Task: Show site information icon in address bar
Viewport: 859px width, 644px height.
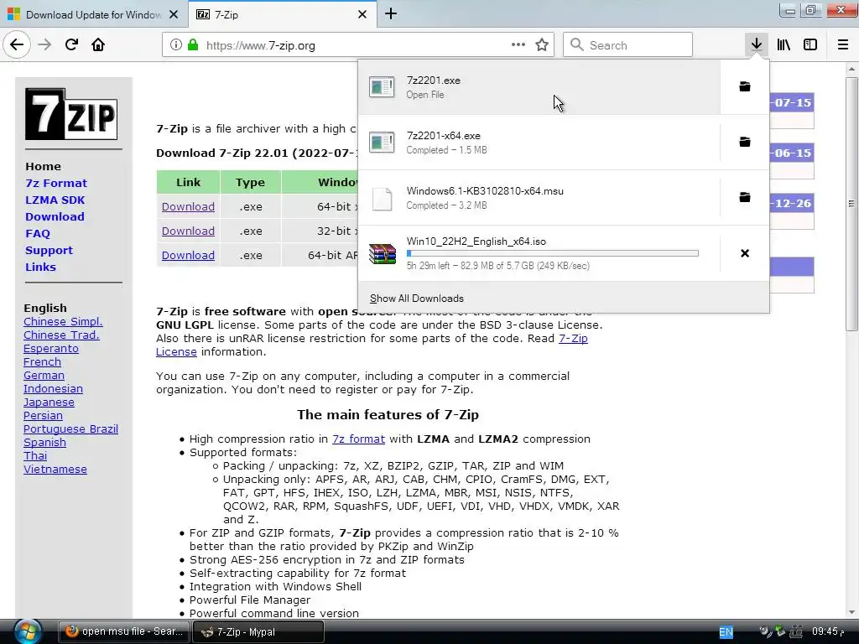Action: click(175, 45)
